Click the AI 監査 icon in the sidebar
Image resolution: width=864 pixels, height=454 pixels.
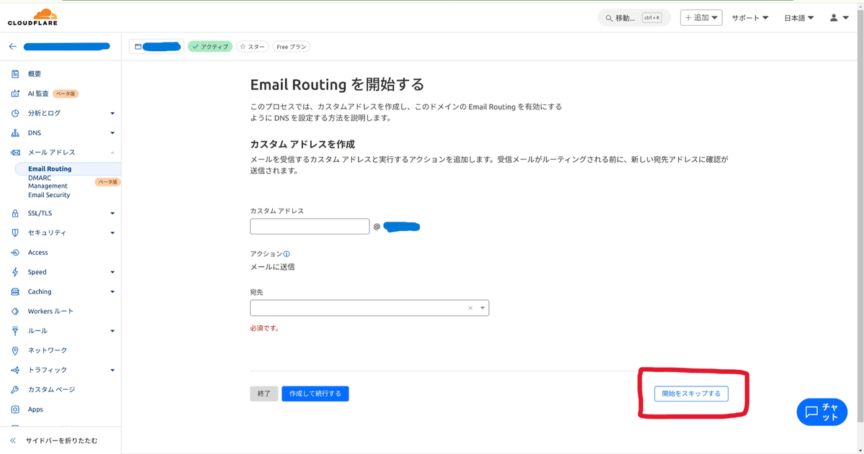pyautogui.click(x=15, y=94)
